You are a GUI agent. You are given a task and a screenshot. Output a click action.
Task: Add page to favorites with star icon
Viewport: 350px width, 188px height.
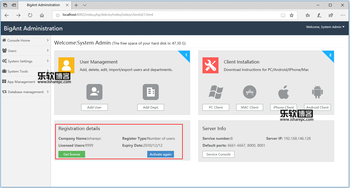(x=292, y=15)
